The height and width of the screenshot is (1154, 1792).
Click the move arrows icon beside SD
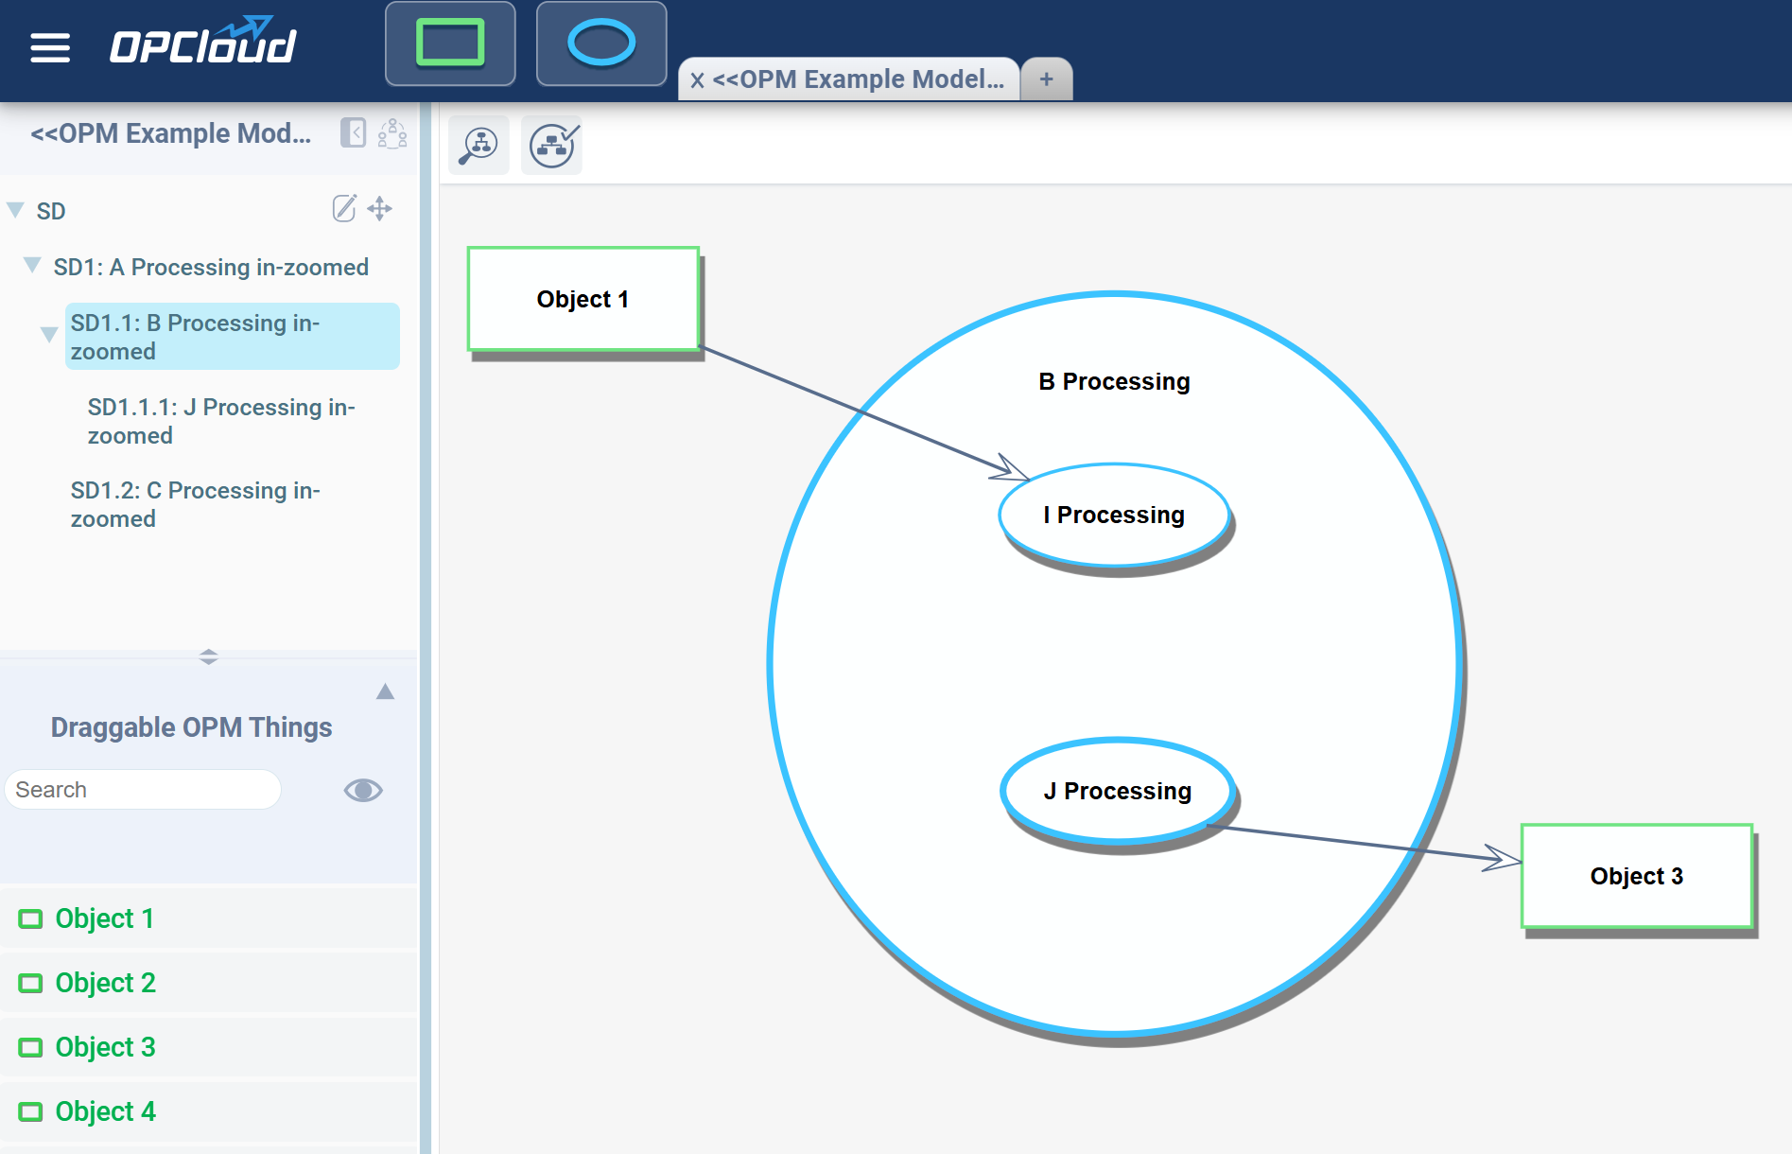point(380,208)
